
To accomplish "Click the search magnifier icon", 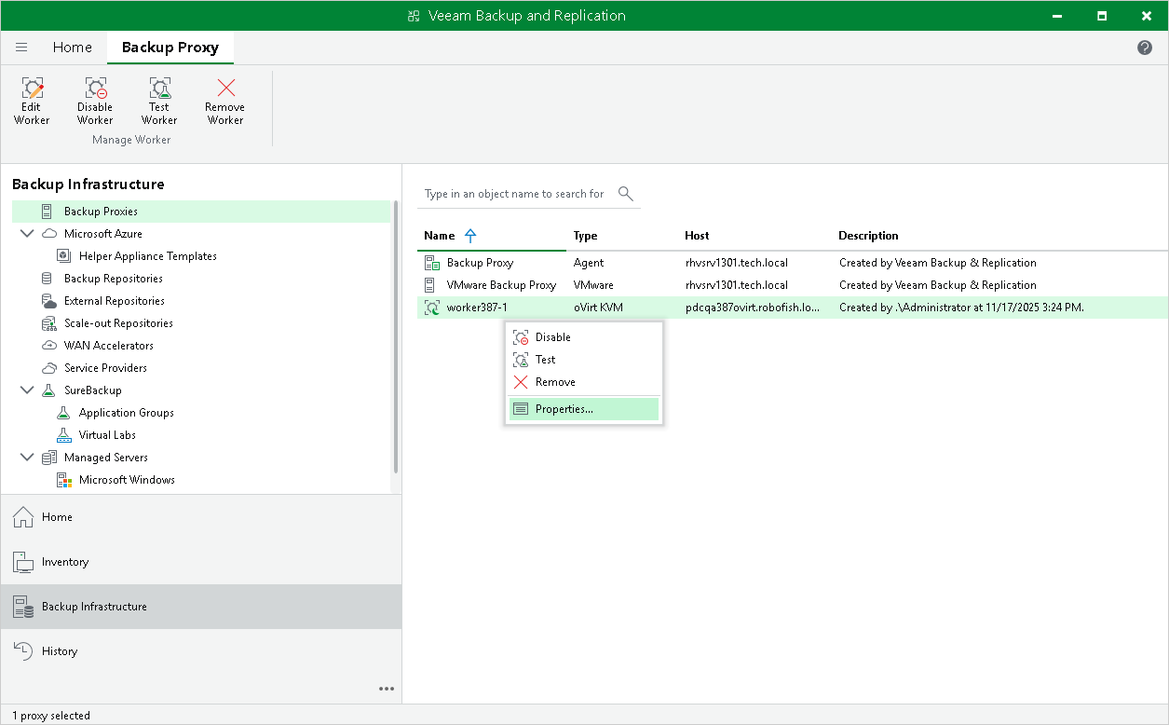I will [625, 194].
